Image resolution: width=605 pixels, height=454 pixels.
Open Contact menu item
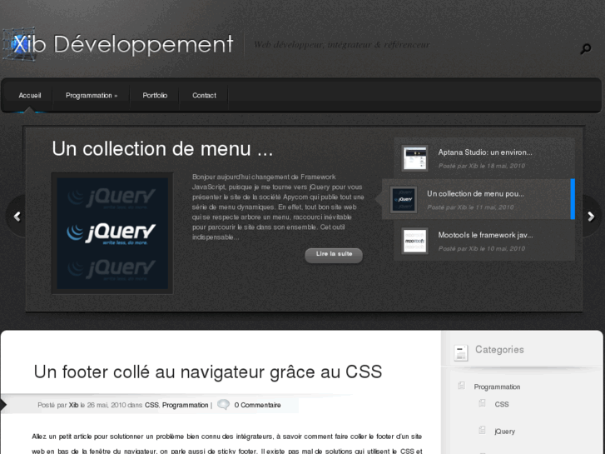point(204,96)
